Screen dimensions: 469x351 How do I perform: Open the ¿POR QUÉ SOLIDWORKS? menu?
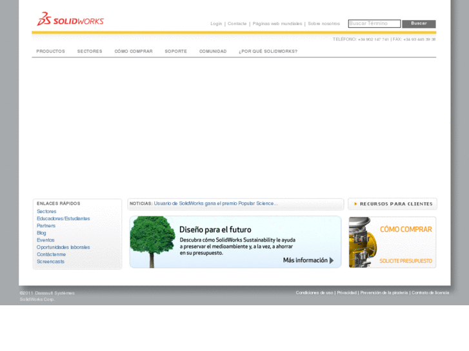point(268,52)
